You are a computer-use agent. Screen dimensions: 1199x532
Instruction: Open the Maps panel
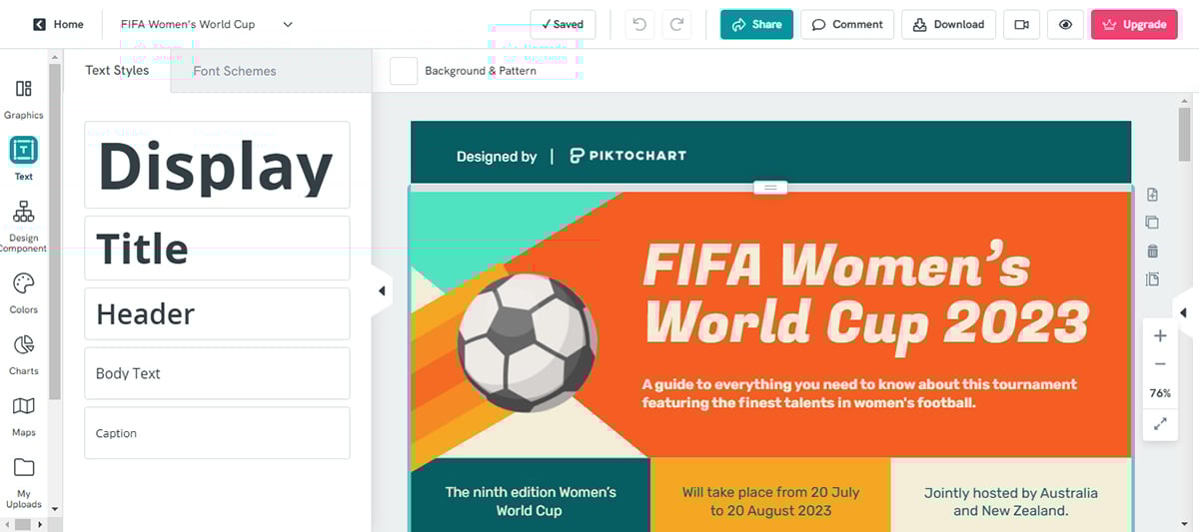tap(23, 415)
